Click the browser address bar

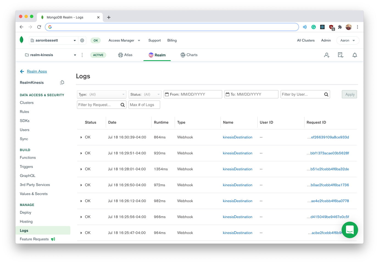tap(172, 27)
